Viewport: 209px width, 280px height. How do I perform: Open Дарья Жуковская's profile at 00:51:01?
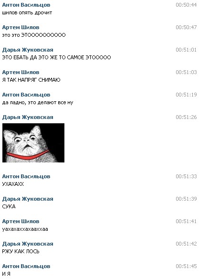28,50
